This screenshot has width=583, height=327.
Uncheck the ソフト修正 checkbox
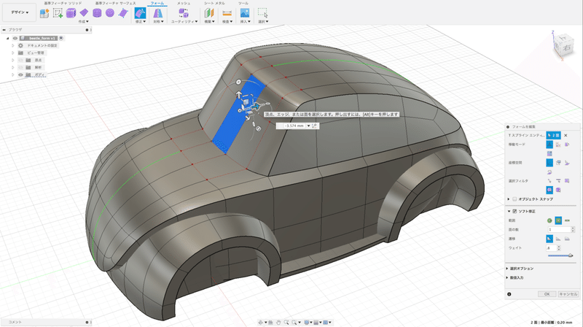(514, 212)
